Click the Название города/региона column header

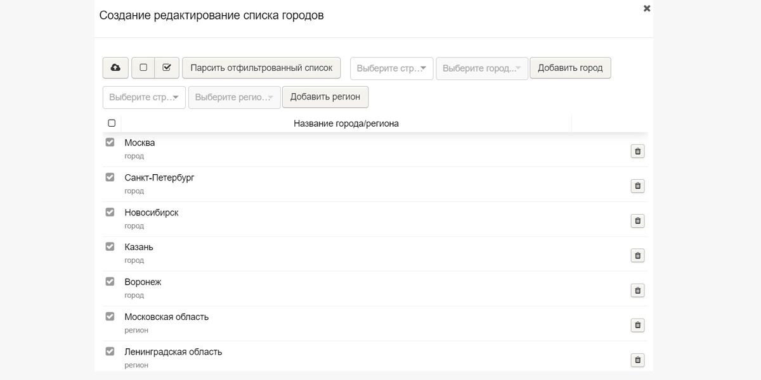pyautogui.click(x=346, y=123)
